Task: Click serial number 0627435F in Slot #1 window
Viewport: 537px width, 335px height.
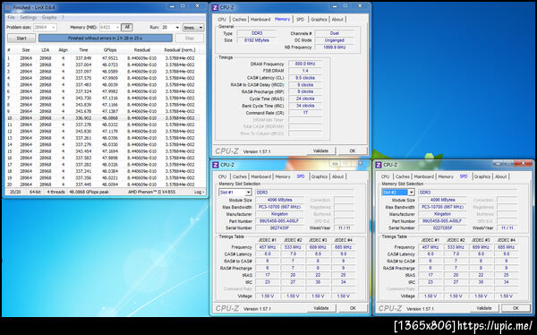Action: click(x=279, y=228)
